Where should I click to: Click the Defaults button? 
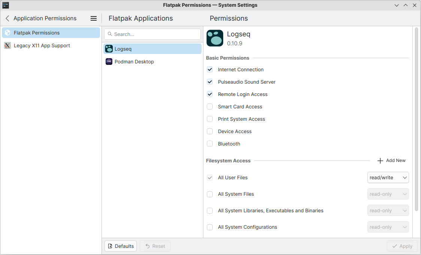pyautogui.click(x=121, y=246)
